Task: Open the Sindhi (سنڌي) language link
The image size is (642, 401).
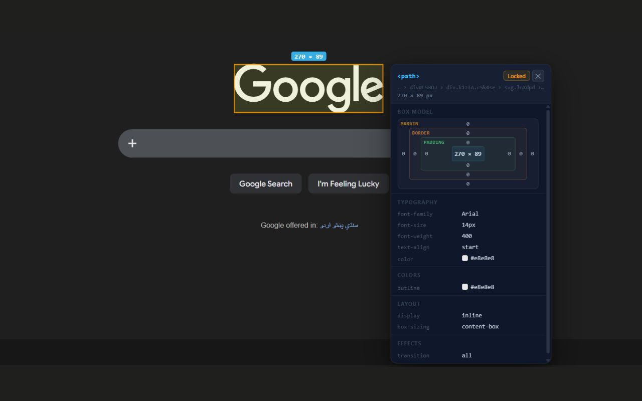Action: pyautogui.click(x=352, y=226)
